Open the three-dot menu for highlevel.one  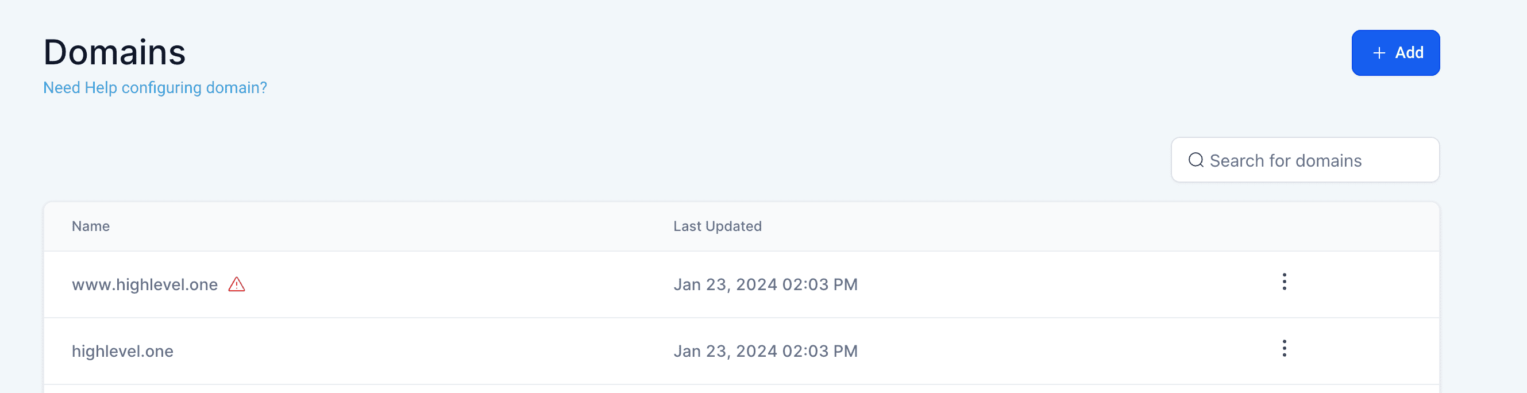coord(1284,348)
